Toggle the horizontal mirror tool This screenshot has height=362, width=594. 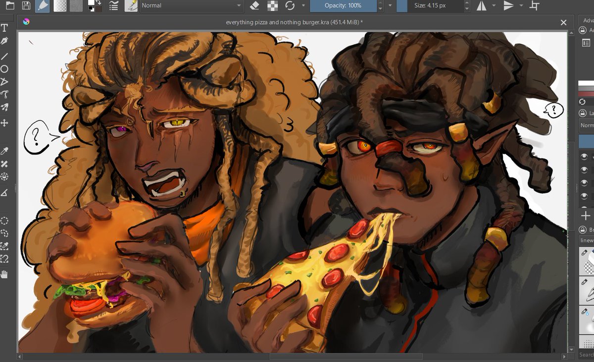click(482, 6)
